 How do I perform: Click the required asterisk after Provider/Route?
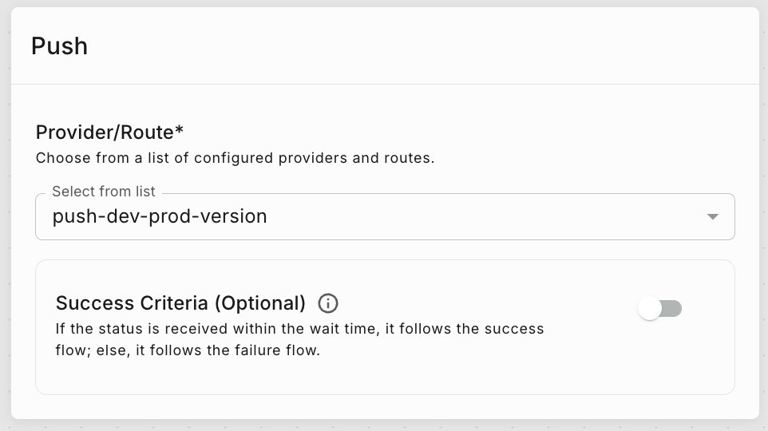tap(180, 130)
